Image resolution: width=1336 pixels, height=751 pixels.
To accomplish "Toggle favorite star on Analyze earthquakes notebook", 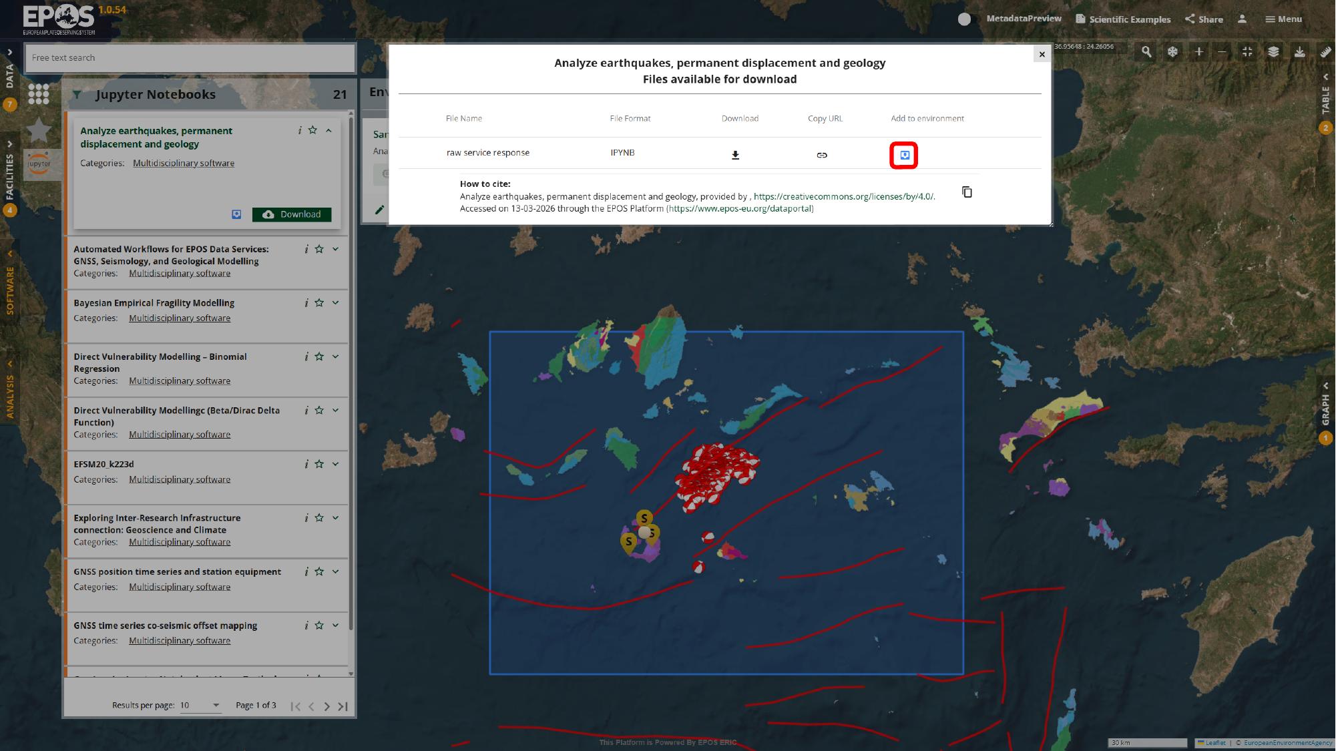I will click(312, 130).
